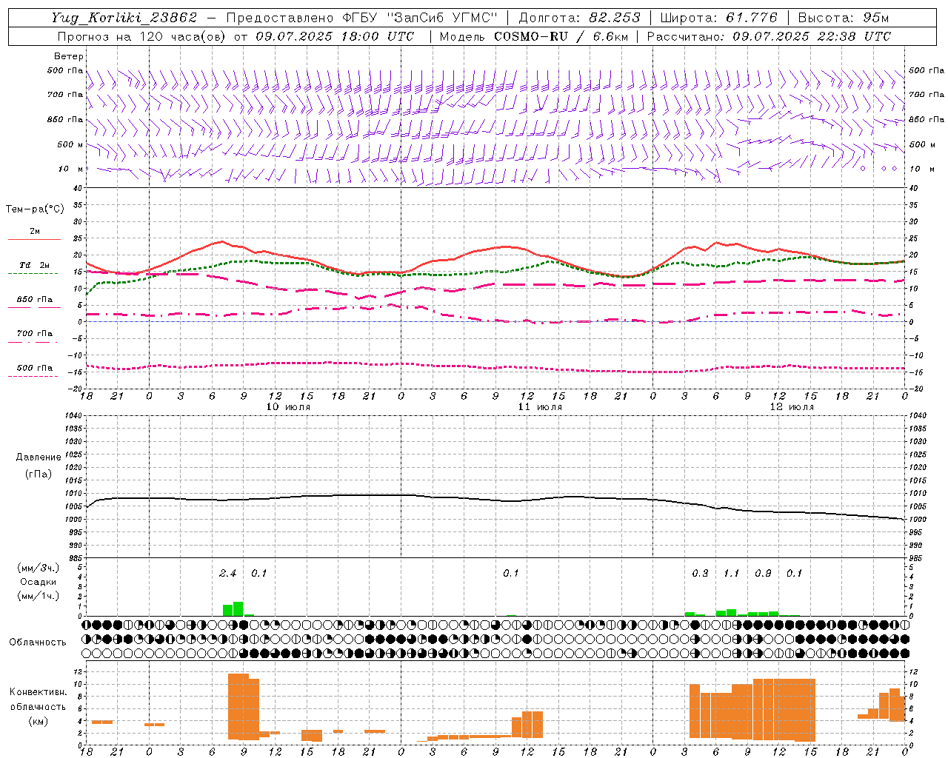Screen dimensions: 948x758
Task: Click the dotted line sample under 500 гПа legend
Action: [33, 376]
